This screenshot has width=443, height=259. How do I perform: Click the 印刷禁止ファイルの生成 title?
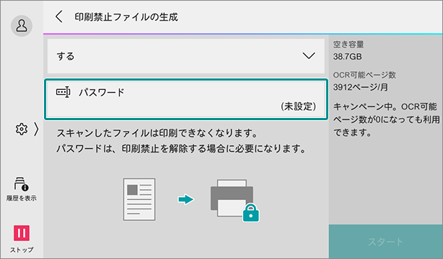(126, 17)
